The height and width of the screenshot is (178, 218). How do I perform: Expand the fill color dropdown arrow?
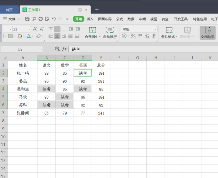24,36
